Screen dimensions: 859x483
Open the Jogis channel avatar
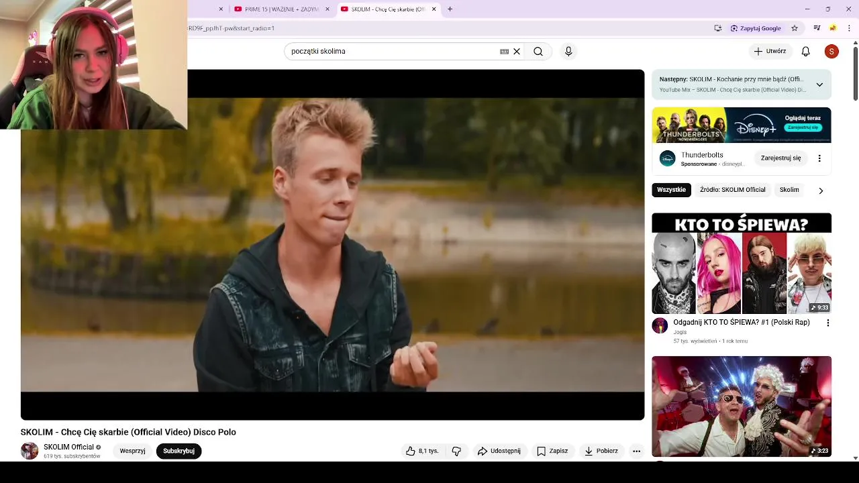[x=660, y=326]
